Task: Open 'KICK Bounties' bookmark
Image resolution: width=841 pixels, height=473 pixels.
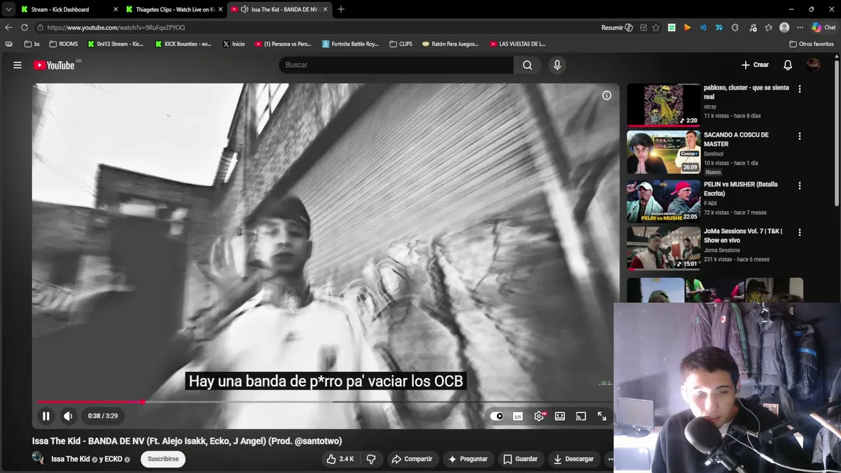Action: 183,44
